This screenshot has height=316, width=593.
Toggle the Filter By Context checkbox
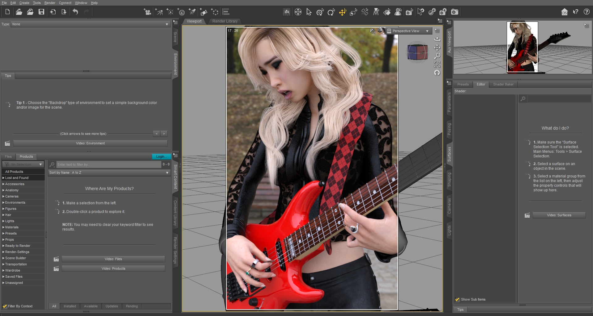tap(5, 306)
